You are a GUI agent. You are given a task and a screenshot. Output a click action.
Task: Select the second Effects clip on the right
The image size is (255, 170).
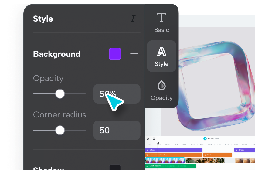(x=244, y=150)
